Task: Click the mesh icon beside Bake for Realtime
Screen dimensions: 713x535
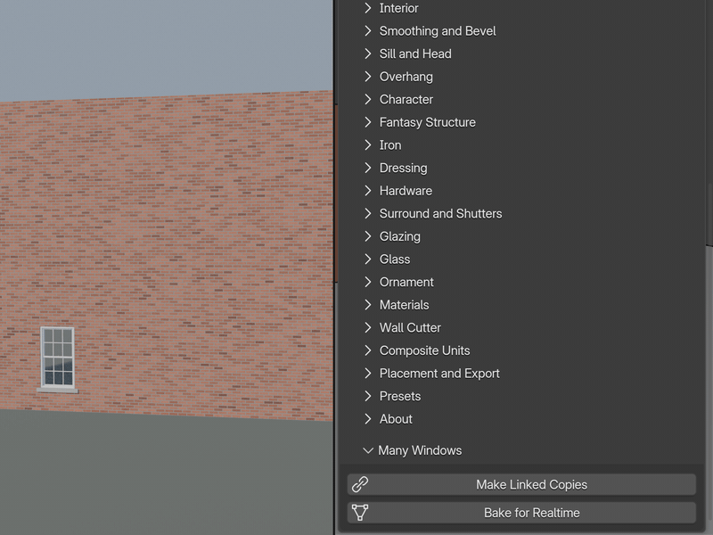Action: 360,513
